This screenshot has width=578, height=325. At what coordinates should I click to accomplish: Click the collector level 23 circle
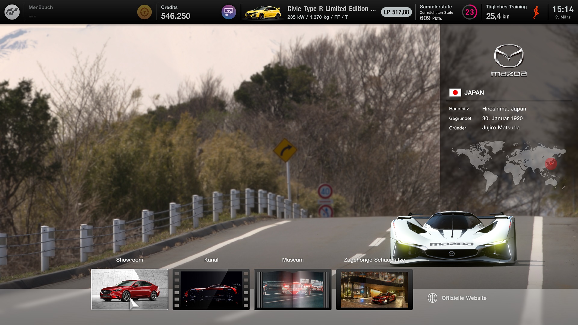pos(469,12)
